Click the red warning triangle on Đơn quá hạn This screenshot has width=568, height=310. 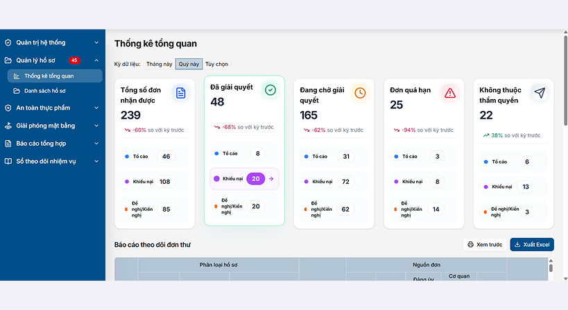click(450, 93)
